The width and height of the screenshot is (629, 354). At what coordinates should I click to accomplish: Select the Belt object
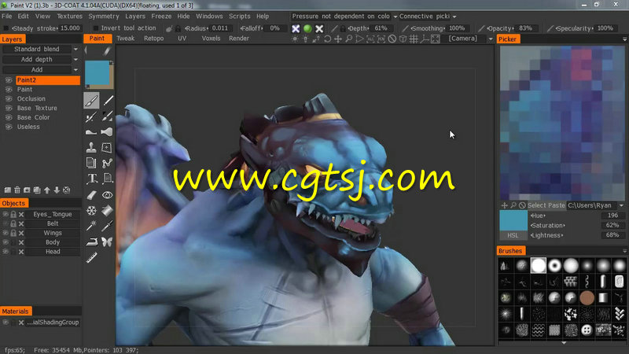tap(53, 223)
